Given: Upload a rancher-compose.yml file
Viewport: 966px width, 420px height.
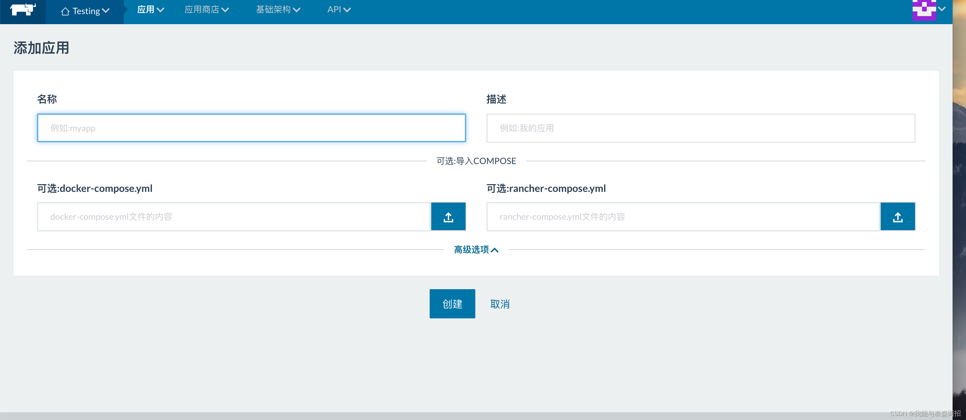Looking at the screenshot, I should tap(897, 217).
